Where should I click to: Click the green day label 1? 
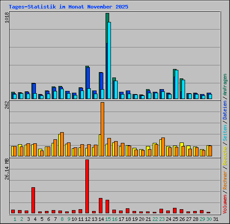[x=15, y=219]
